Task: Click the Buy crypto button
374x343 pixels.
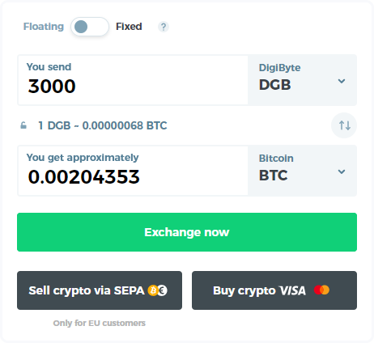Action: [x=274, y=290]
